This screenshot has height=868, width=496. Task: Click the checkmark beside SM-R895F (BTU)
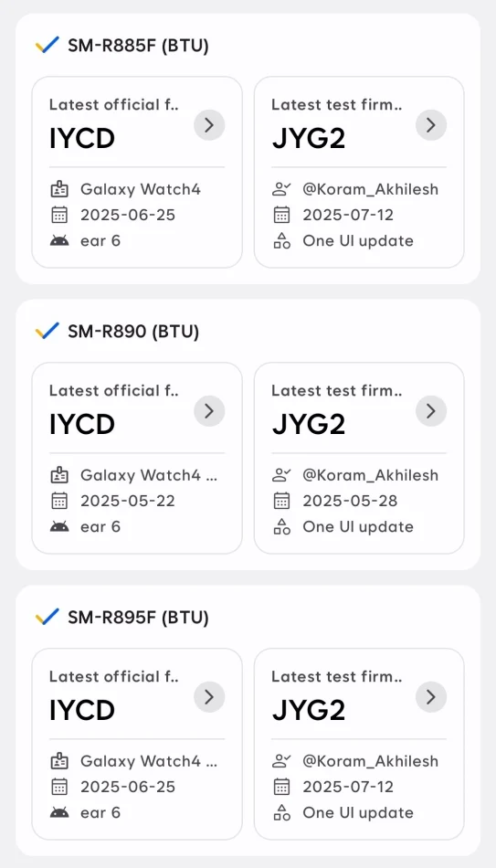47,617
